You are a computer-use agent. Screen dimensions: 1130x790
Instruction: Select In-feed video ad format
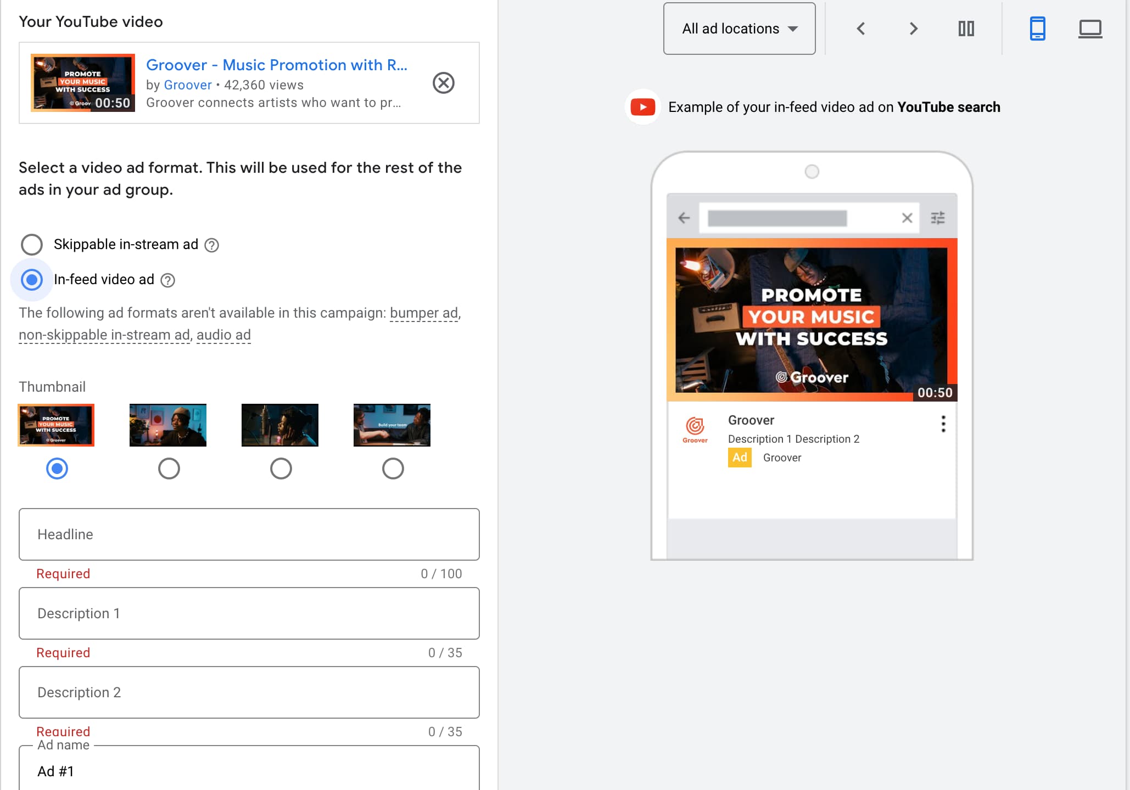coord(32,280)
